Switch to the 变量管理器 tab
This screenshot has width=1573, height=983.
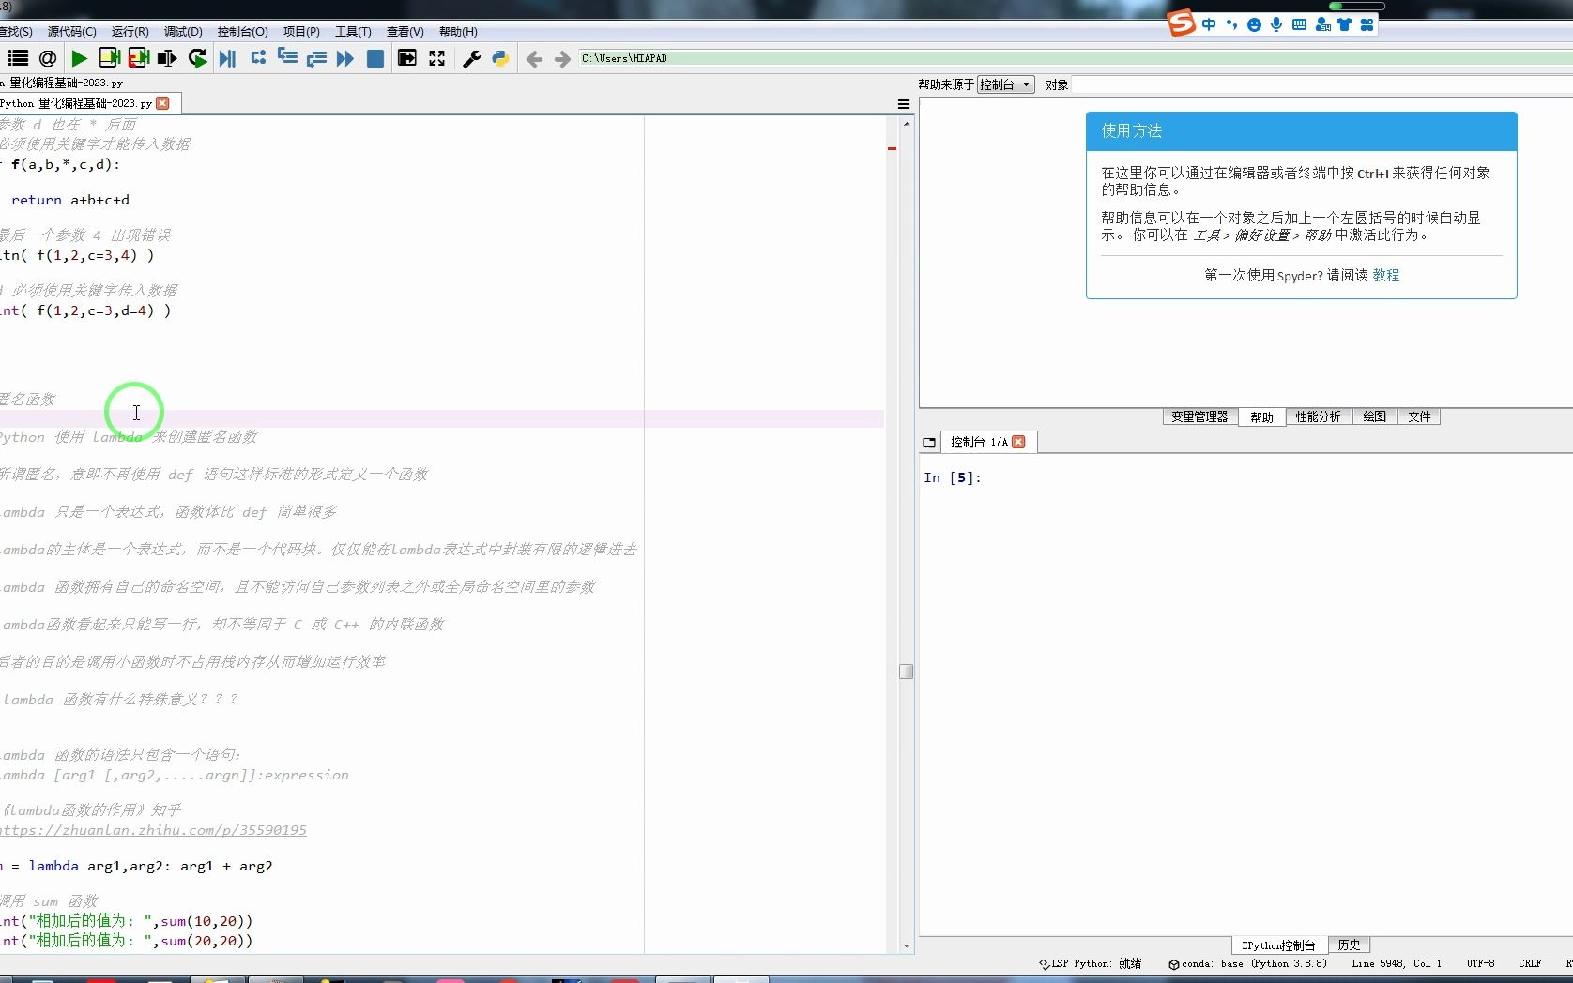(1199, 416)
